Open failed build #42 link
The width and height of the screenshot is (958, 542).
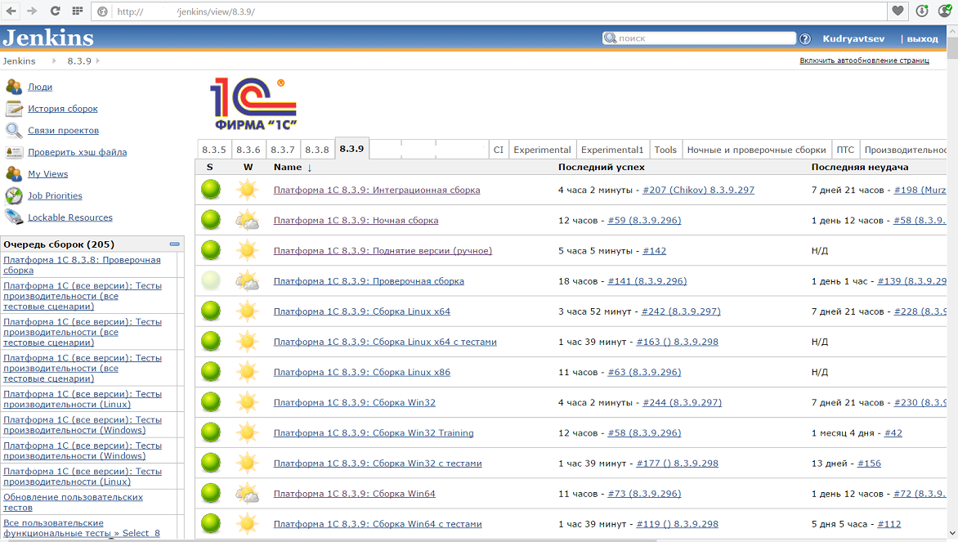(893, 432)
